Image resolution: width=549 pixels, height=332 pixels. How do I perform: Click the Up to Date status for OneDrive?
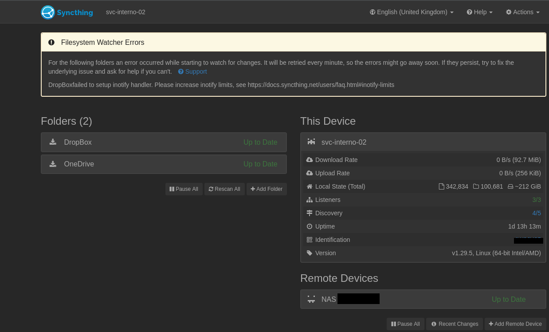point(260,164)
